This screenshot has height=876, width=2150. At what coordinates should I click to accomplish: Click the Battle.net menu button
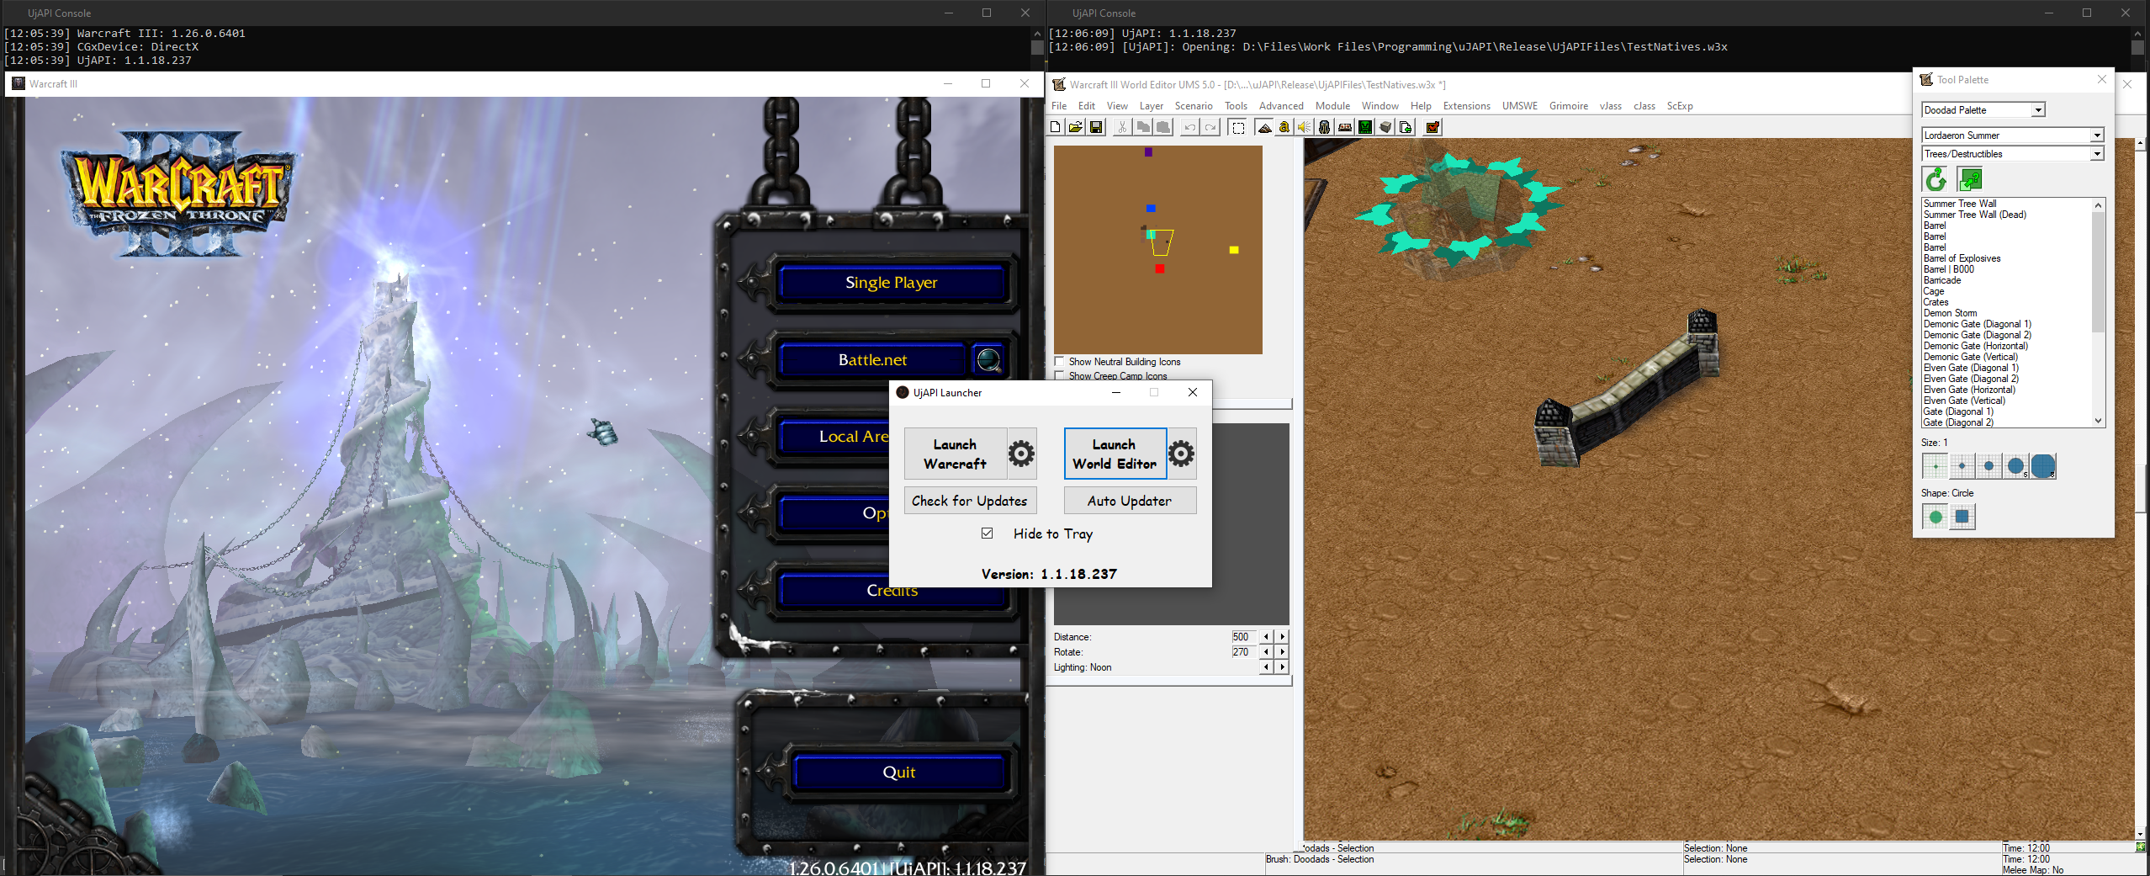(873, 360)
